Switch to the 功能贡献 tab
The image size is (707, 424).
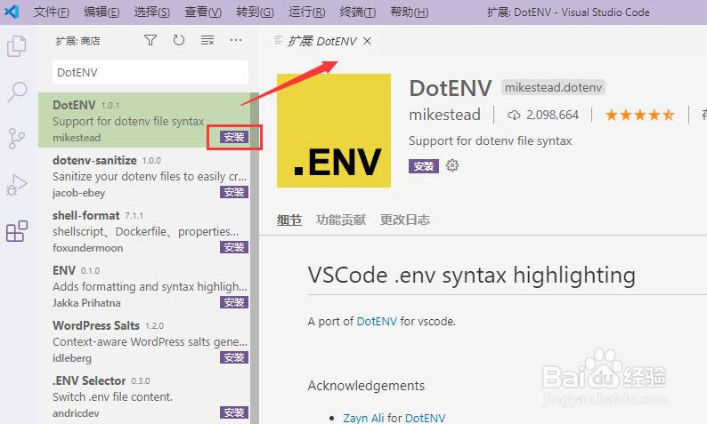[x=341, y=220]
